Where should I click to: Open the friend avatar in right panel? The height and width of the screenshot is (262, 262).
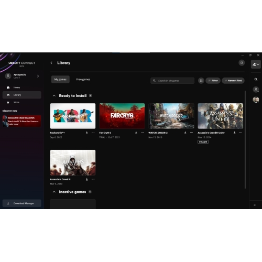pos(256,100)
